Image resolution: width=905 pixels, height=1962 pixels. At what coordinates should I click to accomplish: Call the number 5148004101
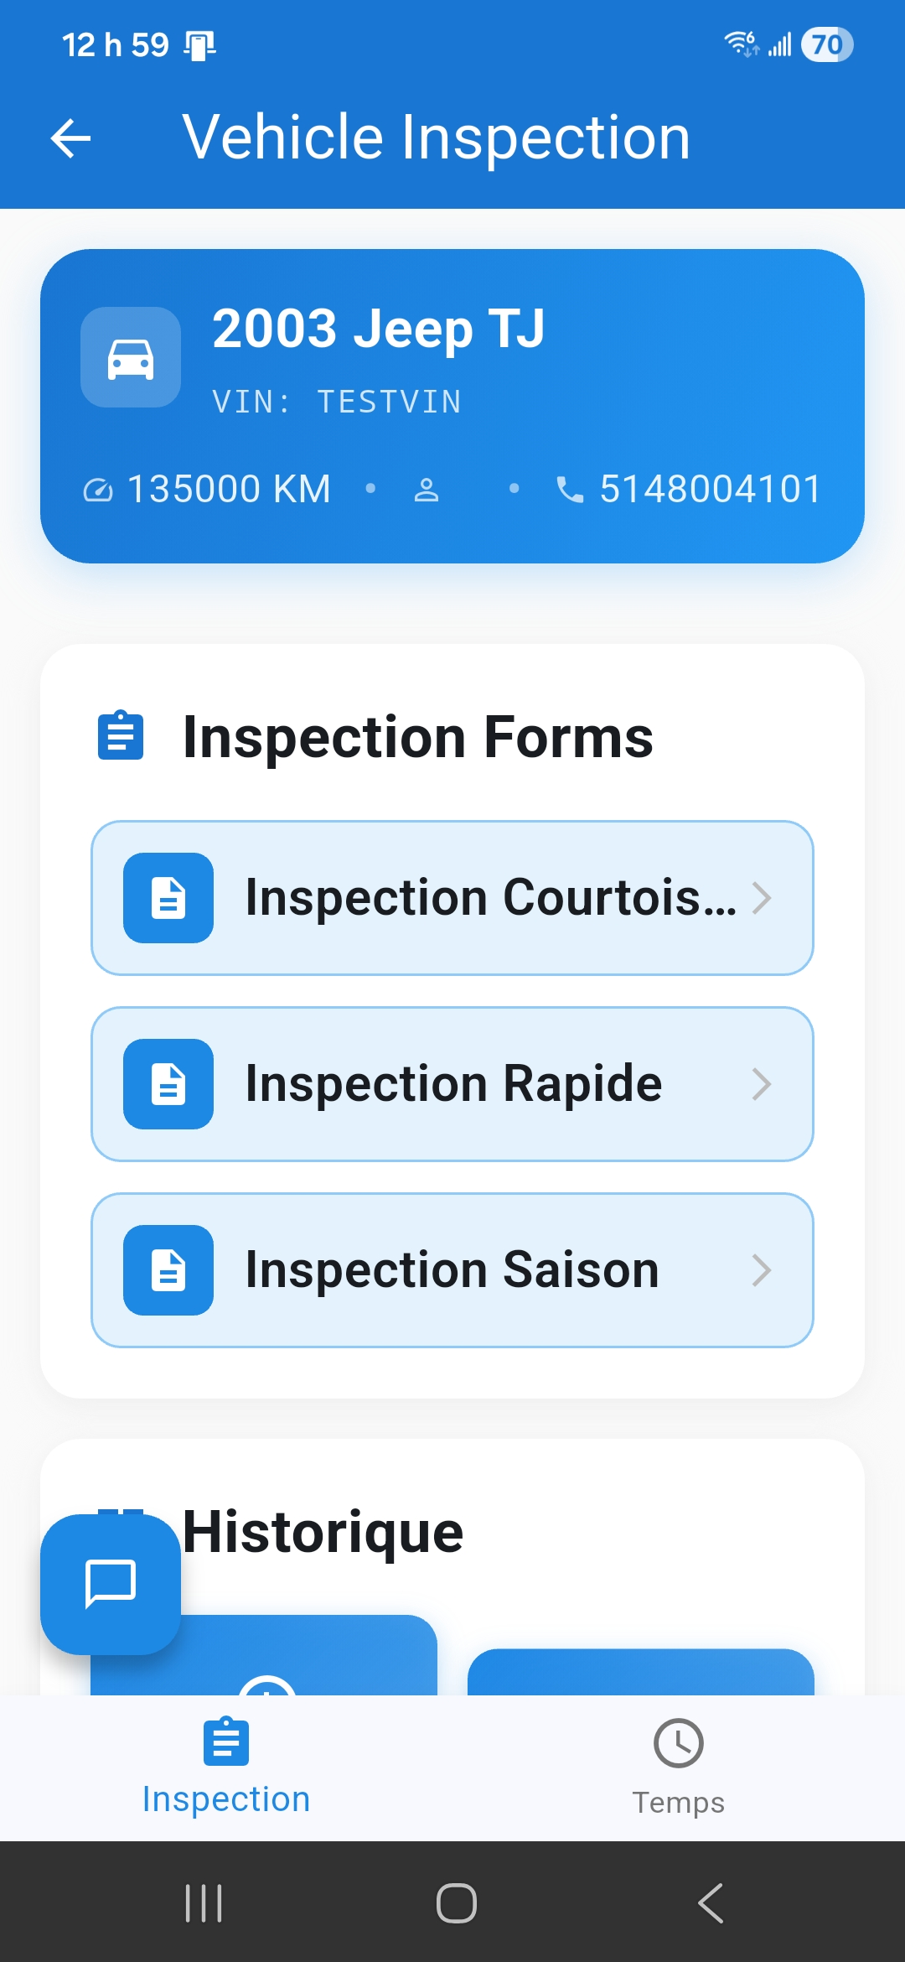708,489
